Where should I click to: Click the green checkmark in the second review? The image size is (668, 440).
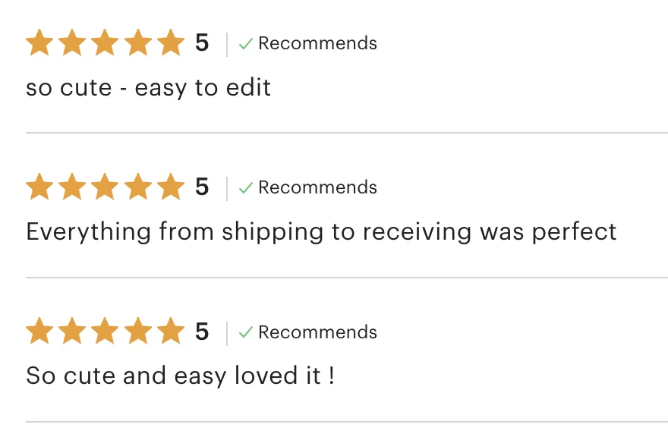[x=246, y=187]
